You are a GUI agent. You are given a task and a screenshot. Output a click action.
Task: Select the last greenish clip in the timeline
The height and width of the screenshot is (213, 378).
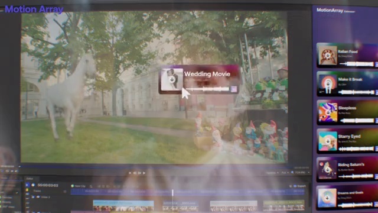(283, 205)
